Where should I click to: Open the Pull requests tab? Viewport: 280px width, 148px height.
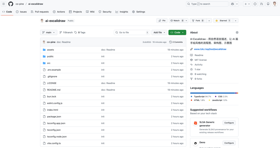click(40, 12)
